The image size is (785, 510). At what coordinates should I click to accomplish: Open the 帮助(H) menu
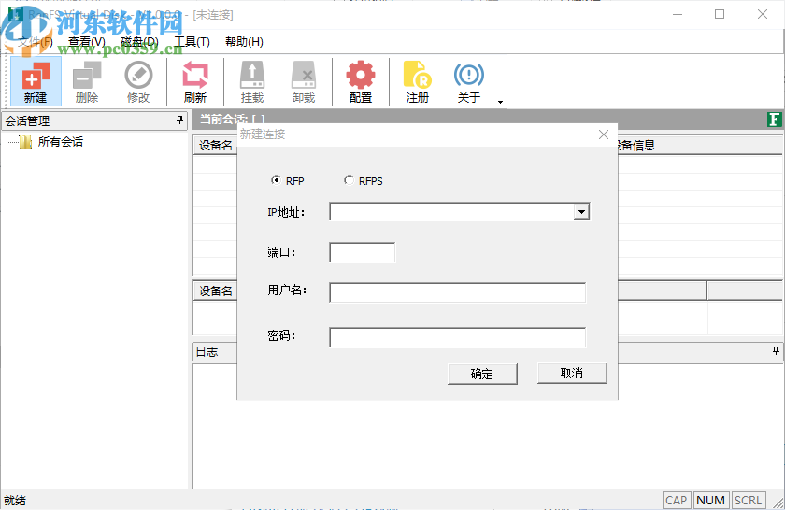(244, 42)
